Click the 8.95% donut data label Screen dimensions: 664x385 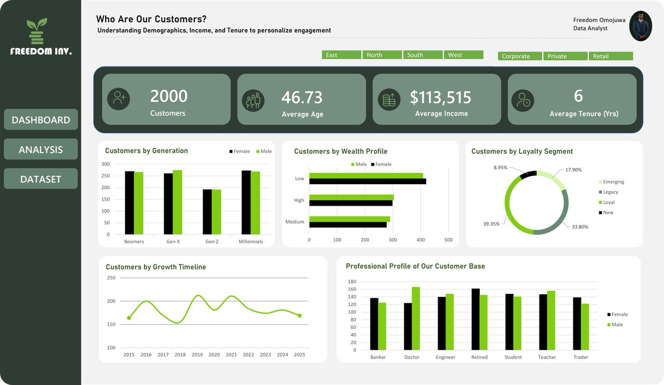(501, 167)
